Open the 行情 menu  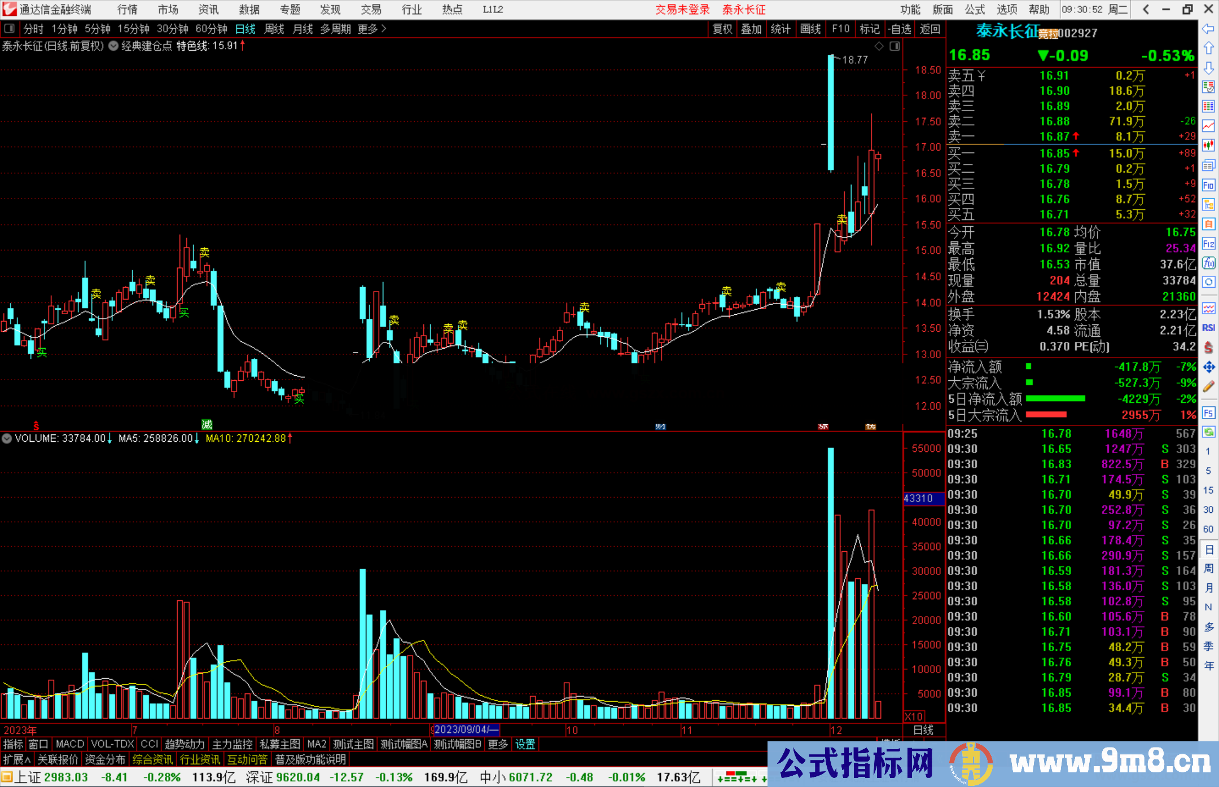click(x=128, y=10)
